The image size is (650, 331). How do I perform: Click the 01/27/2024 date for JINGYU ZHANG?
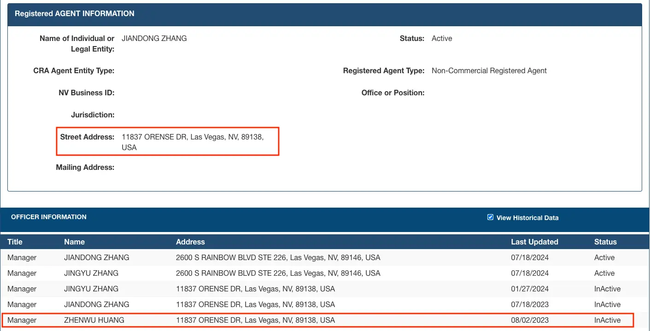tap(530, 289)
